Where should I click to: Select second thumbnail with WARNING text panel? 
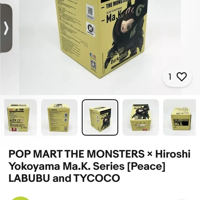[x=59, y=117]
